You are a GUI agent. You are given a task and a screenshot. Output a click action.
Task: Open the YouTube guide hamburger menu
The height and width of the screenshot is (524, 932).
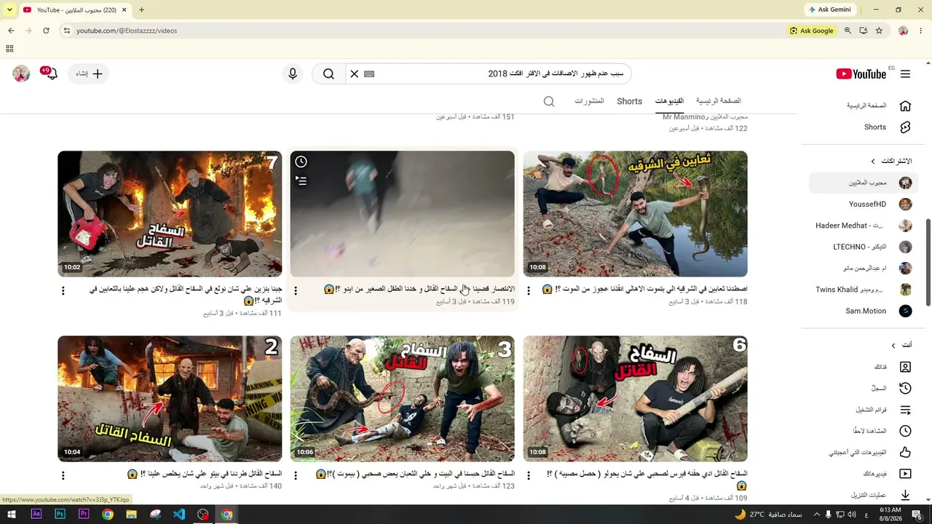pos(905,74)
